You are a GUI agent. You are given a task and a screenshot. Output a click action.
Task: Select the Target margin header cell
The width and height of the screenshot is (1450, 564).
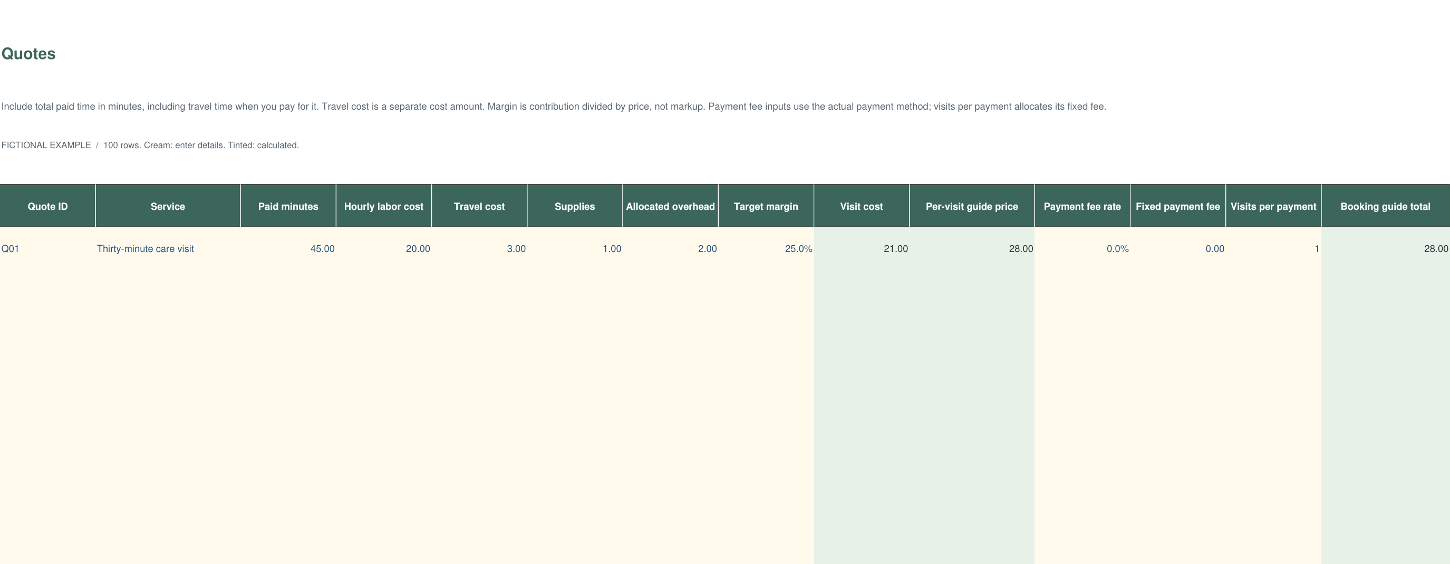[766, 206]
